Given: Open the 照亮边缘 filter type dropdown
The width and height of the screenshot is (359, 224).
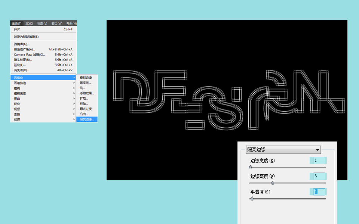Looking at the screenshot, I should 283,150.
